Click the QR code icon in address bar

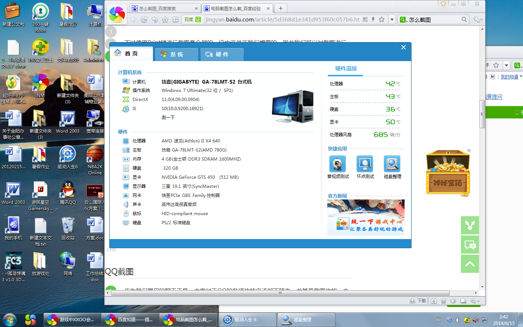pos(365,19)
